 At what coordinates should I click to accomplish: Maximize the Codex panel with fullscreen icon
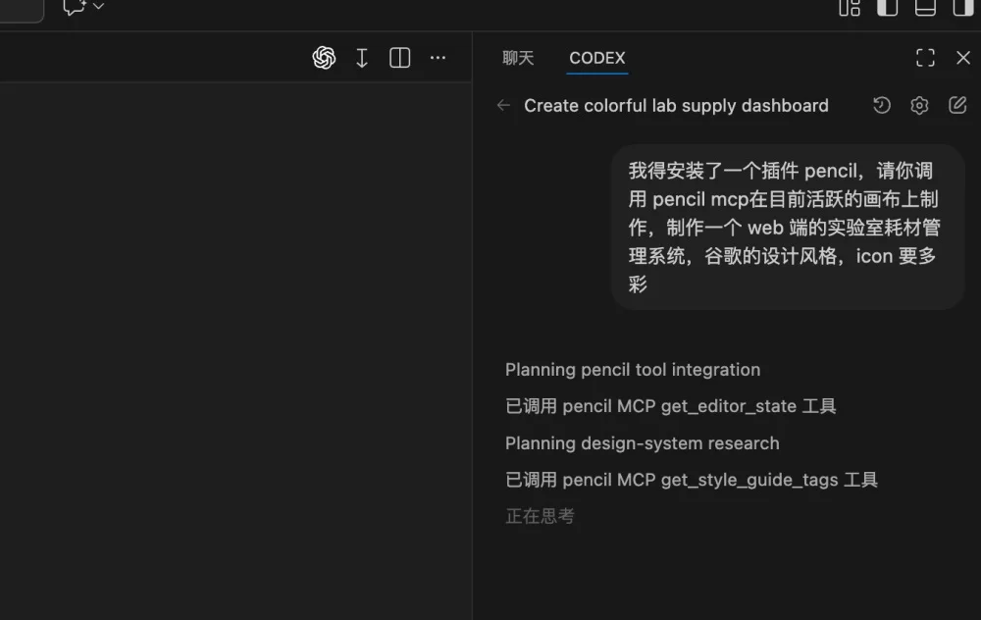click(x=925, y=58)
